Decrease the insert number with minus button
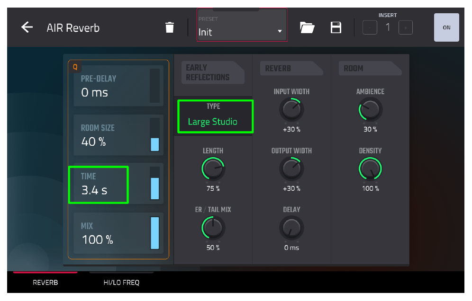Viewport: 472px width, 301px height. pyautogui.click(x=370, y=27)
